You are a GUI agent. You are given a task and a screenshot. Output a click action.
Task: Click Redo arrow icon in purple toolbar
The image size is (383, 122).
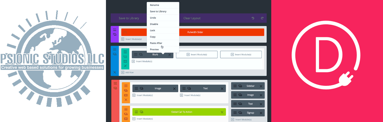pyautogui.click(x=262, y=18)
